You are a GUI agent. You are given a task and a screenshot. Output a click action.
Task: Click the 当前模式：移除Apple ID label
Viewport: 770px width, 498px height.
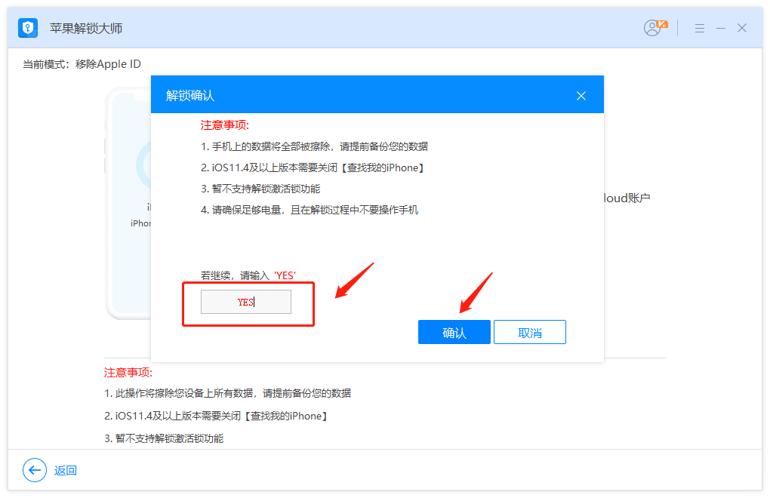point(82,64)
